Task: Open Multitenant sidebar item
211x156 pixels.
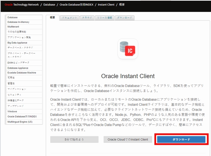Action: tap(24, 27)
